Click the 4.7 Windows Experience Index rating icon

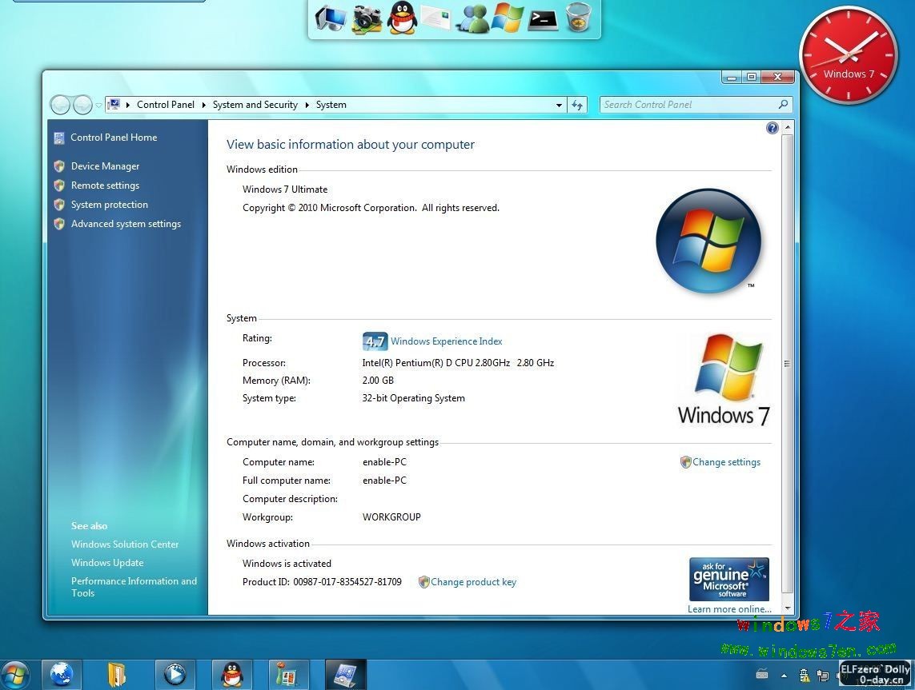375,341
